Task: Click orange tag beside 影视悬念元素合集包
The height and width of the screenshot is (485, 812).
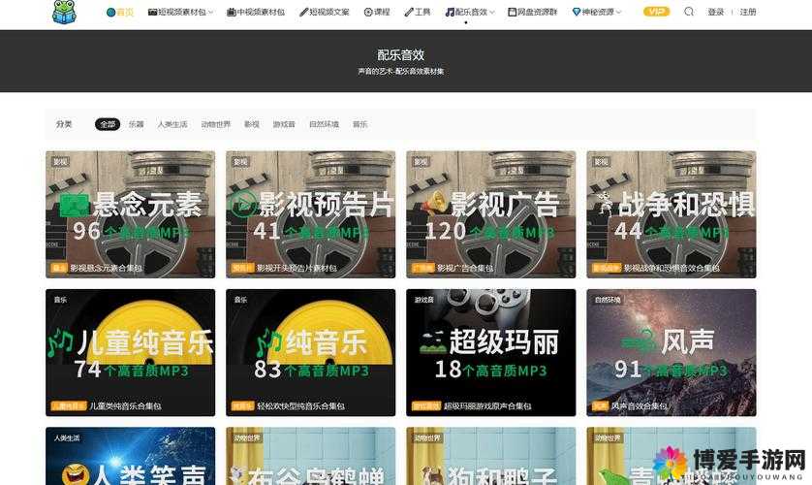Action: (x=59, y=268)
